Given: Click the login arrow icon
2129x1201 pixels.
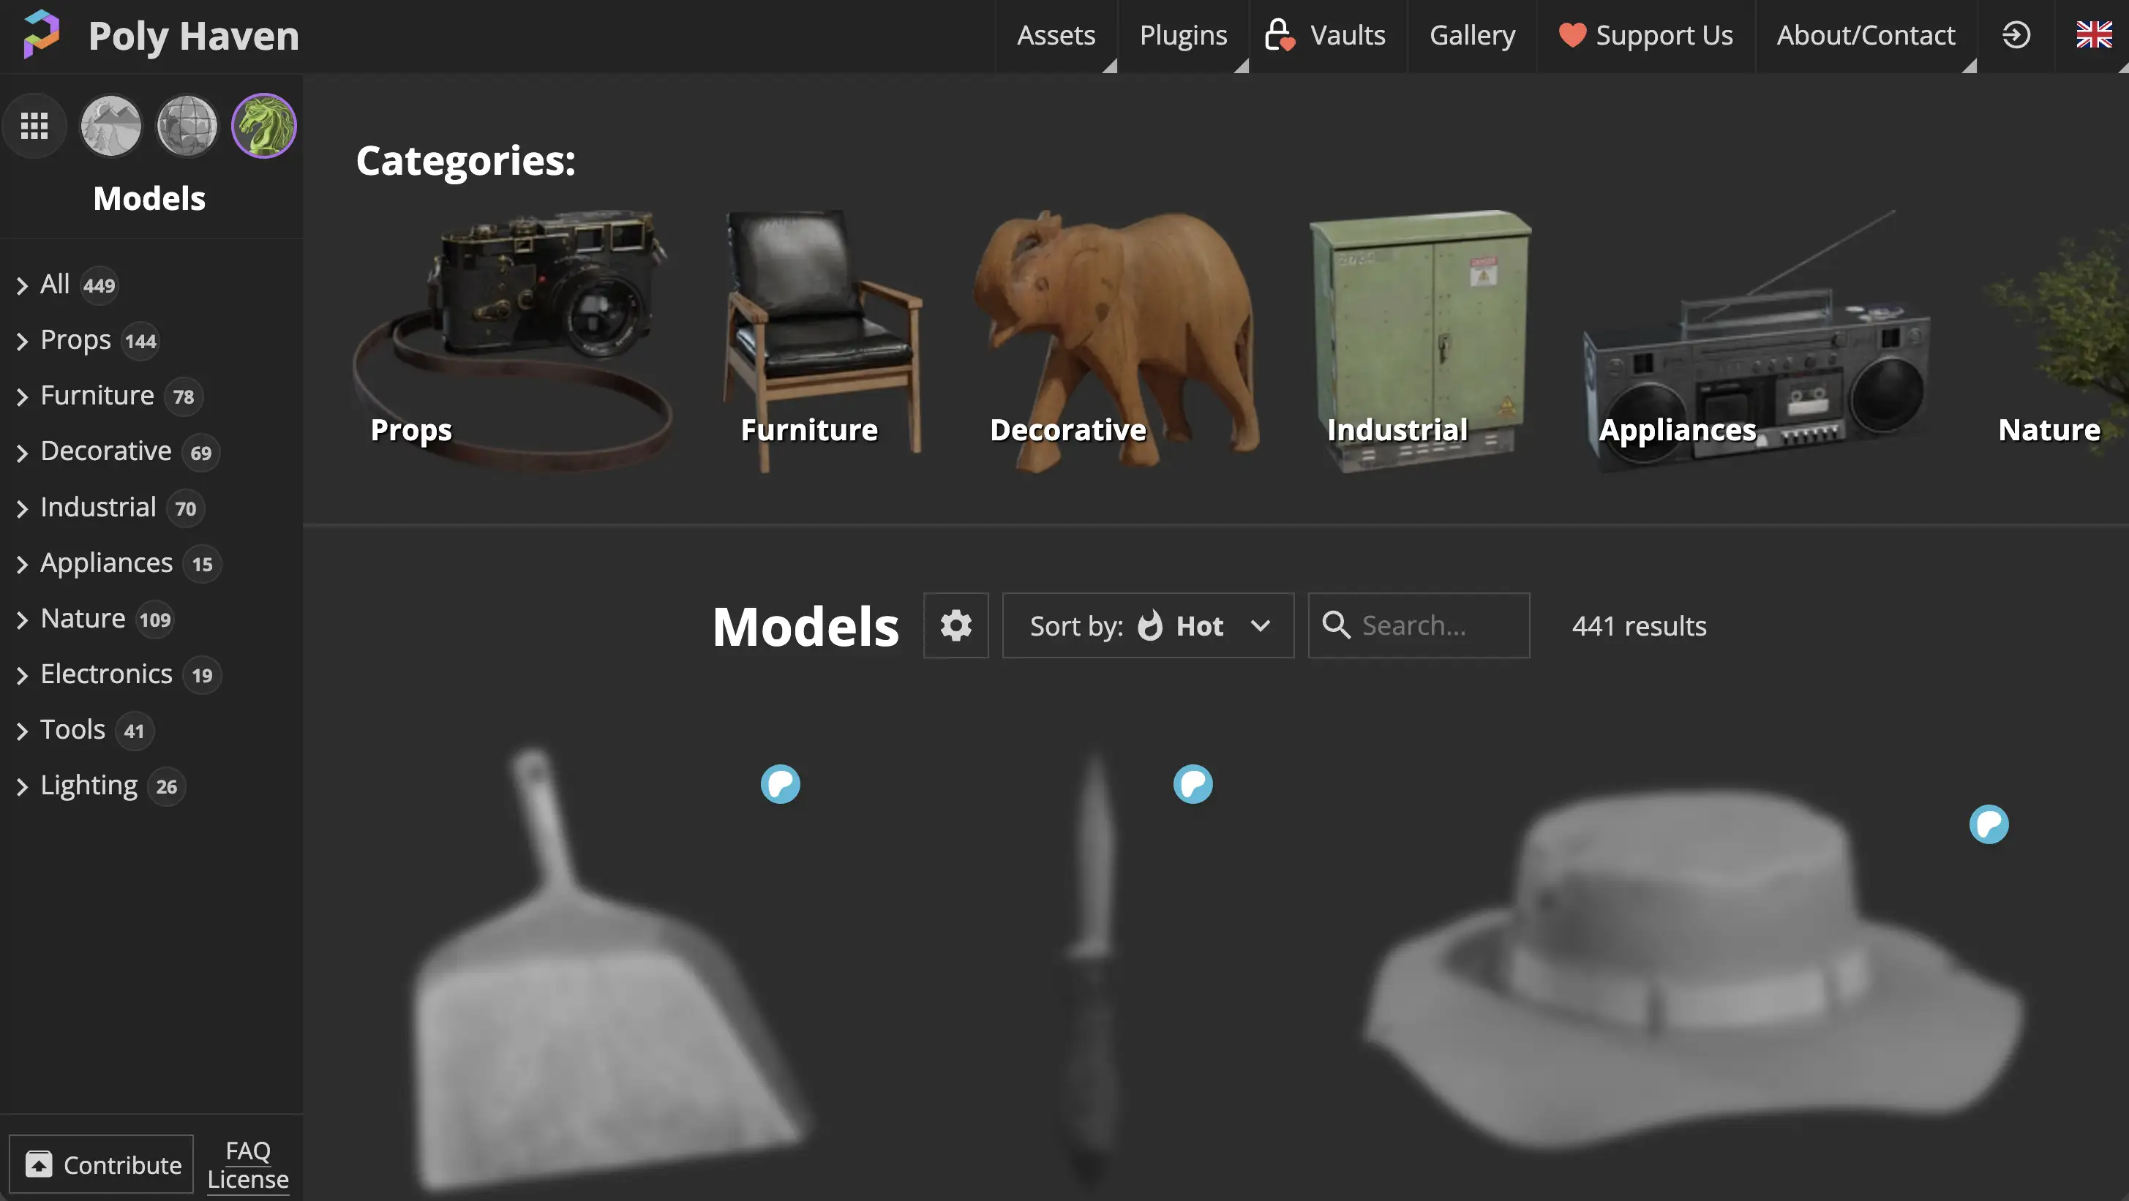Looking at the screenshot, I should (x=2016, y=34).
